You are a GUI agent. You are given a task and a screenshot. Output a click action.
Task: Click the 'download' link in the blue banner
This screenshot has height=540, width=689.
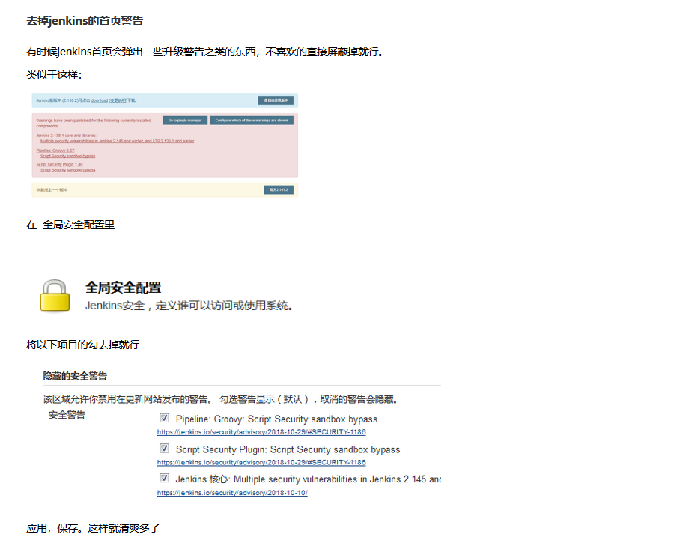pos(100,100)
